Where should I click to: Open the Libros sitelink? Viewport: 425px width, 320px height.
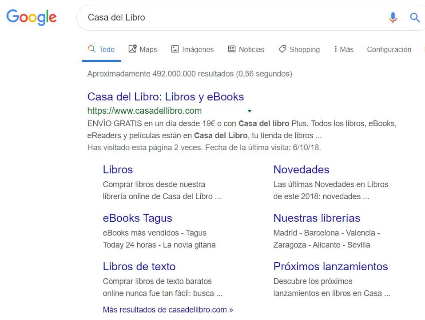[x=118, y=169]
